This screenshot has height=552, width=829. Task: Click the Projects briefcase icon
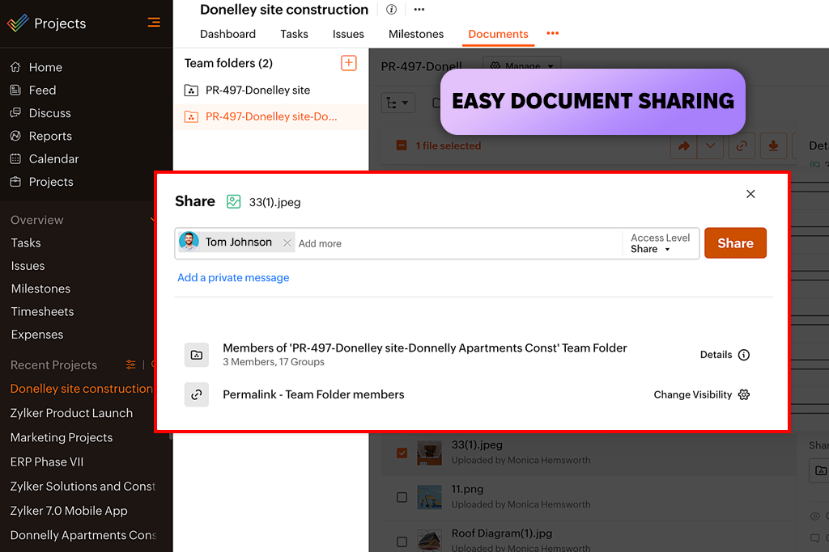pos(16,182)
